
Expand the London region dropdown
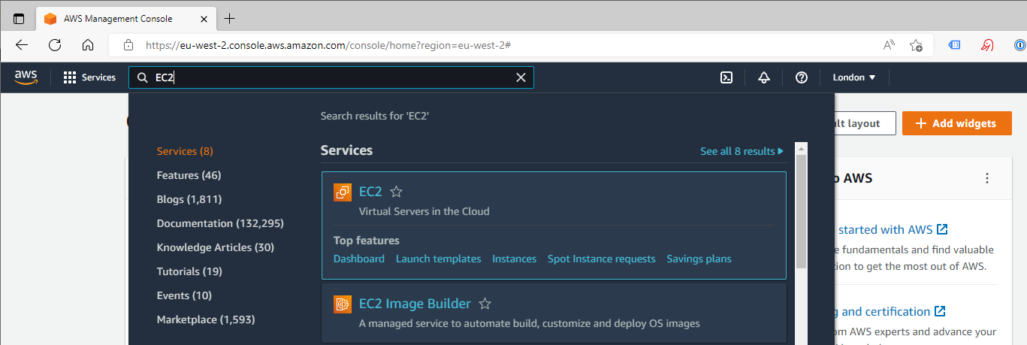(854, 77)
